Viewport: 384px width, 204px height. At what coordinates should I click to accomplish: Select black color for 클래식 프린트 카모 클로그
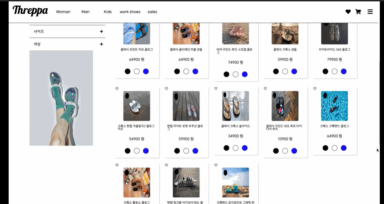128,71
